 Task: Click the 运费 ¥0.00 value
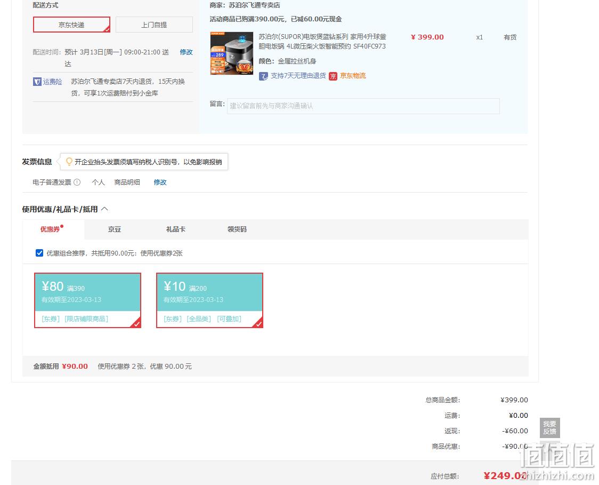coord(519,416)
